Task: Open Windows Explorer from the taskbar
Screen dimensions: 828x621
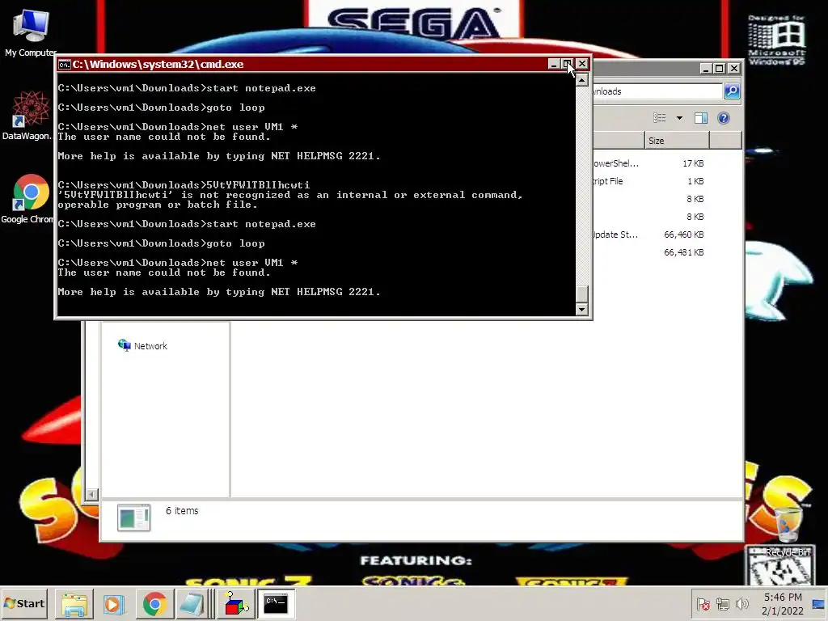Action: [74, 603]
